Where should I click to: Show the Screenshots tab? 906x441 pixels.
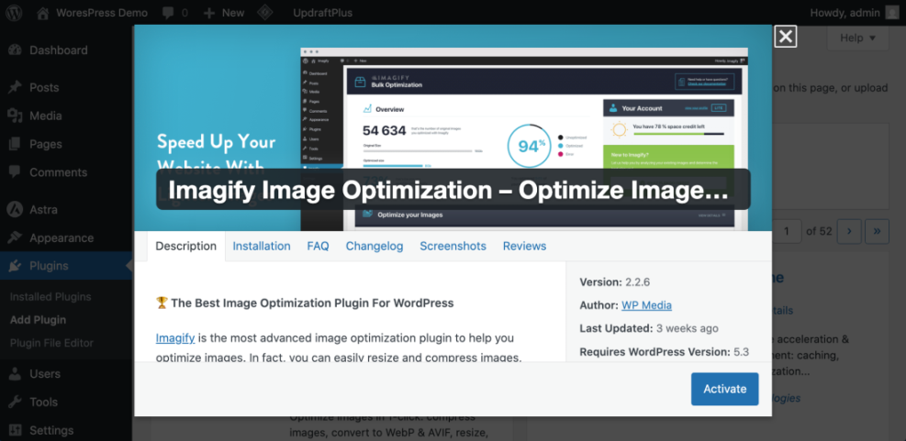(453, 246)
